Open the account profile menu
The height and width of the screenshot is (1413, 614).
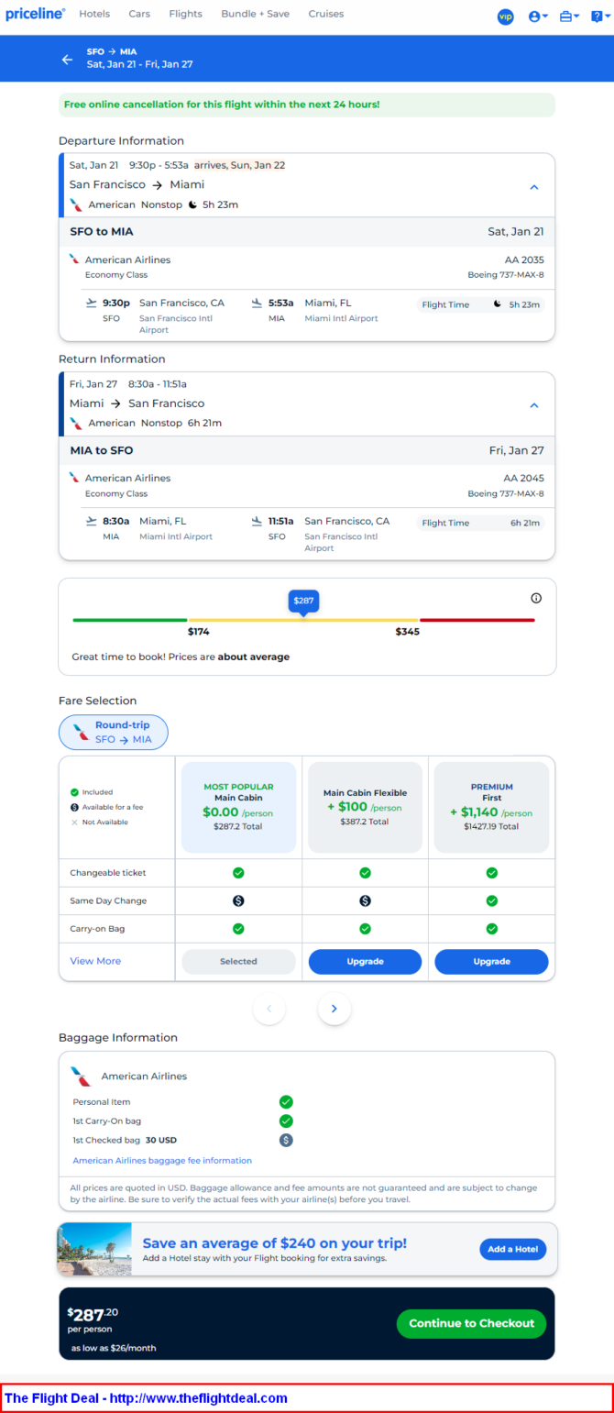(538, 17)
